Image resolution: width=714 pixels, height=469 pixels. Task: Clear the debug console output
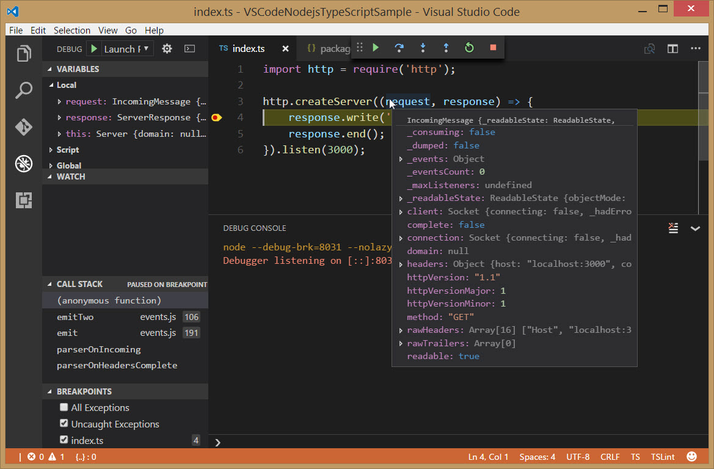click(673, 228)
